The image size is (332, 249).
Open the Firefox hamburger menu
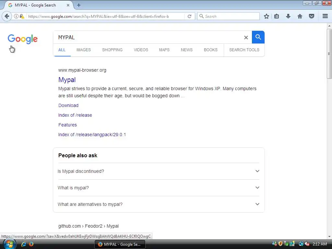coord(325,16)
